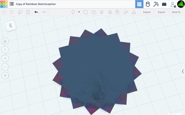The height and width of the screenshot is (115, 185).
Task: Redo the last action
Action: [x=44, y=12]
